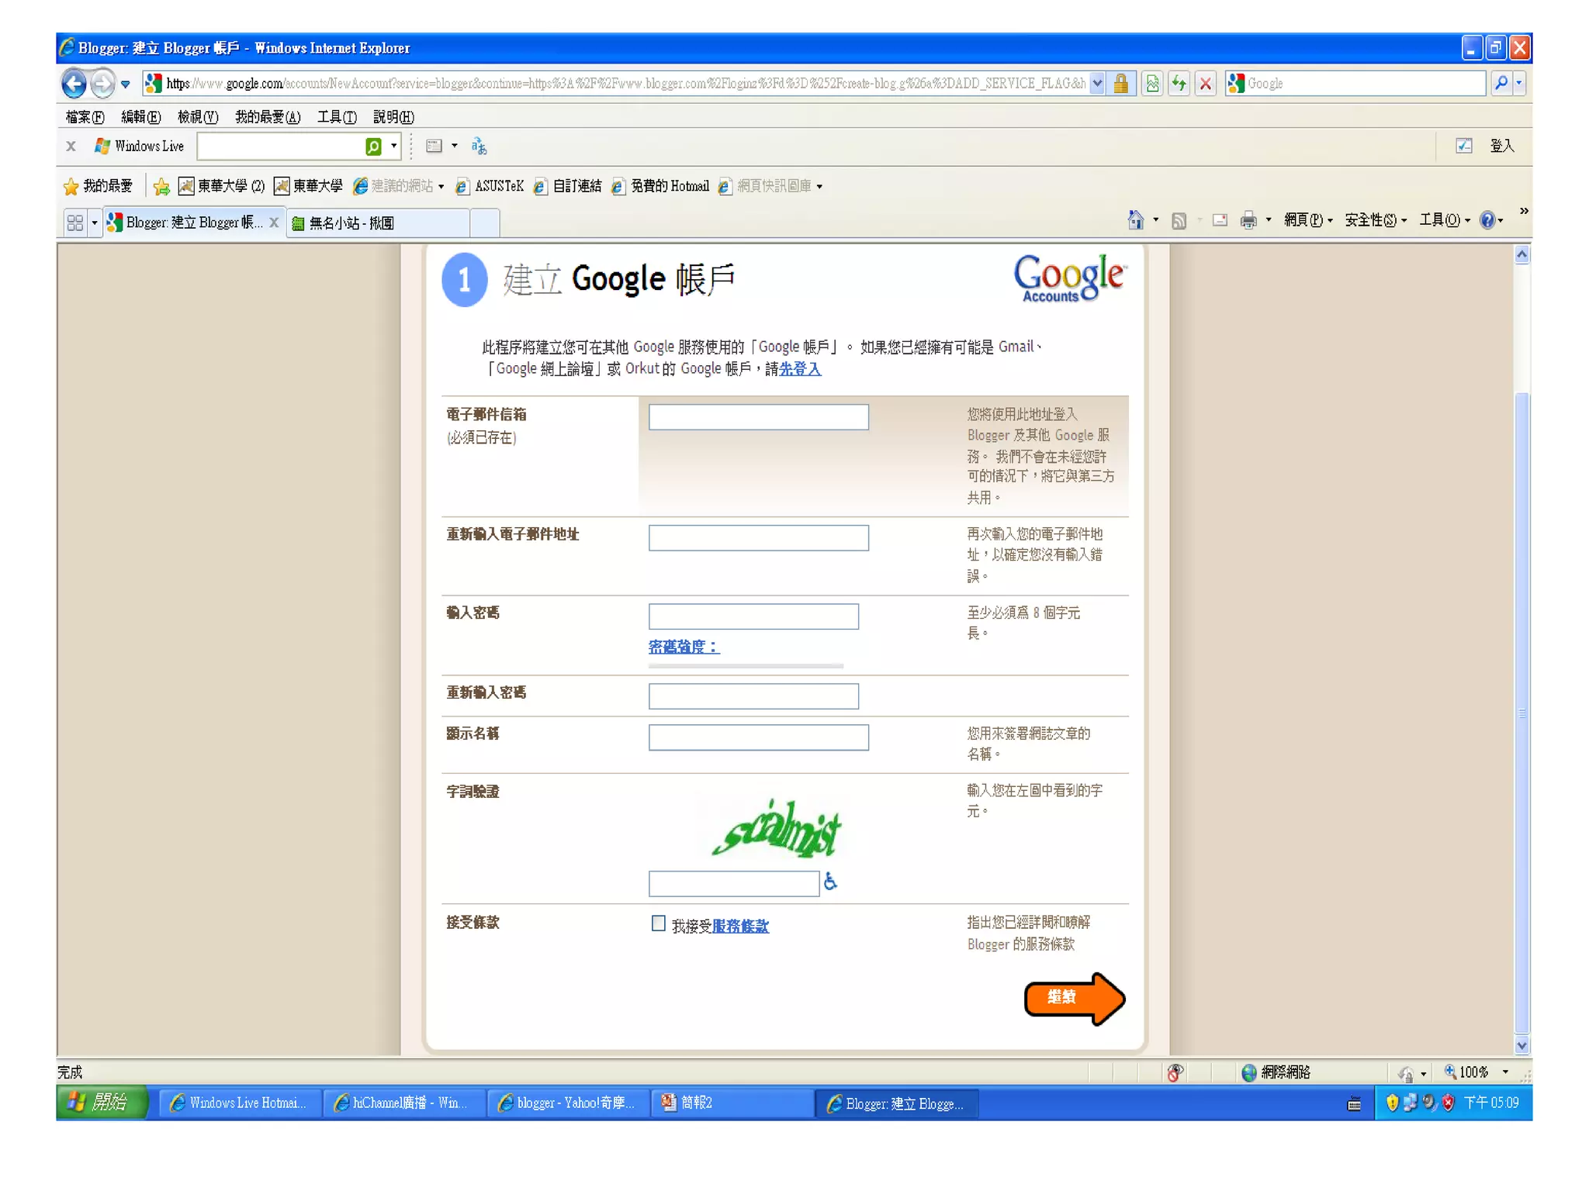1589x1191 pixels.
Task: Click the RSS feeds icon
Action: click(x=1179, y=221)
